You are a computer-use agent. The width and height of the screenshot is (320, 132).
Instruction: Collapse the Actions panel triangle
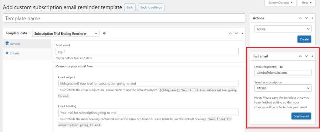pos(313,18)
